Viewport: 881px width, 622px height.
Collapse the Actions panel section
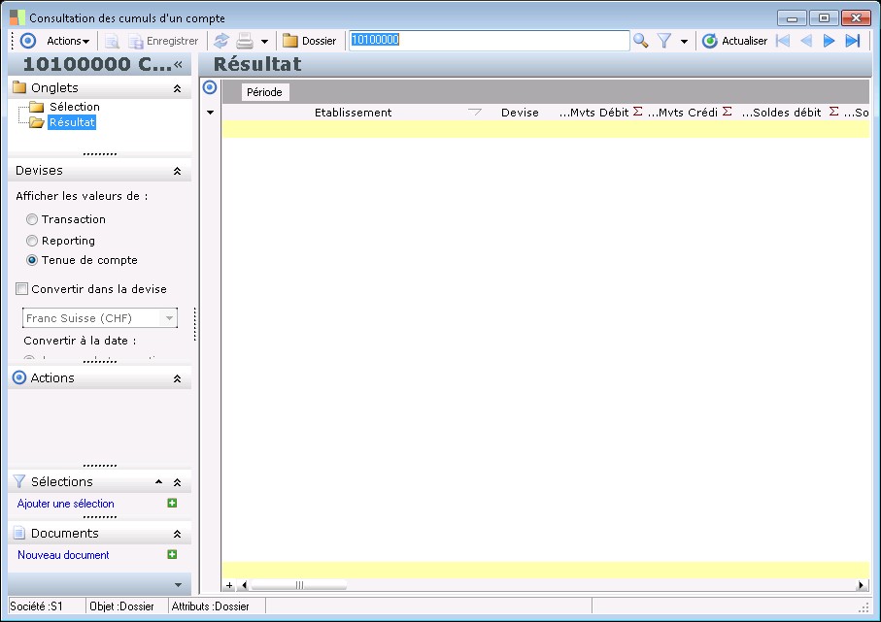tap(177, 379)
